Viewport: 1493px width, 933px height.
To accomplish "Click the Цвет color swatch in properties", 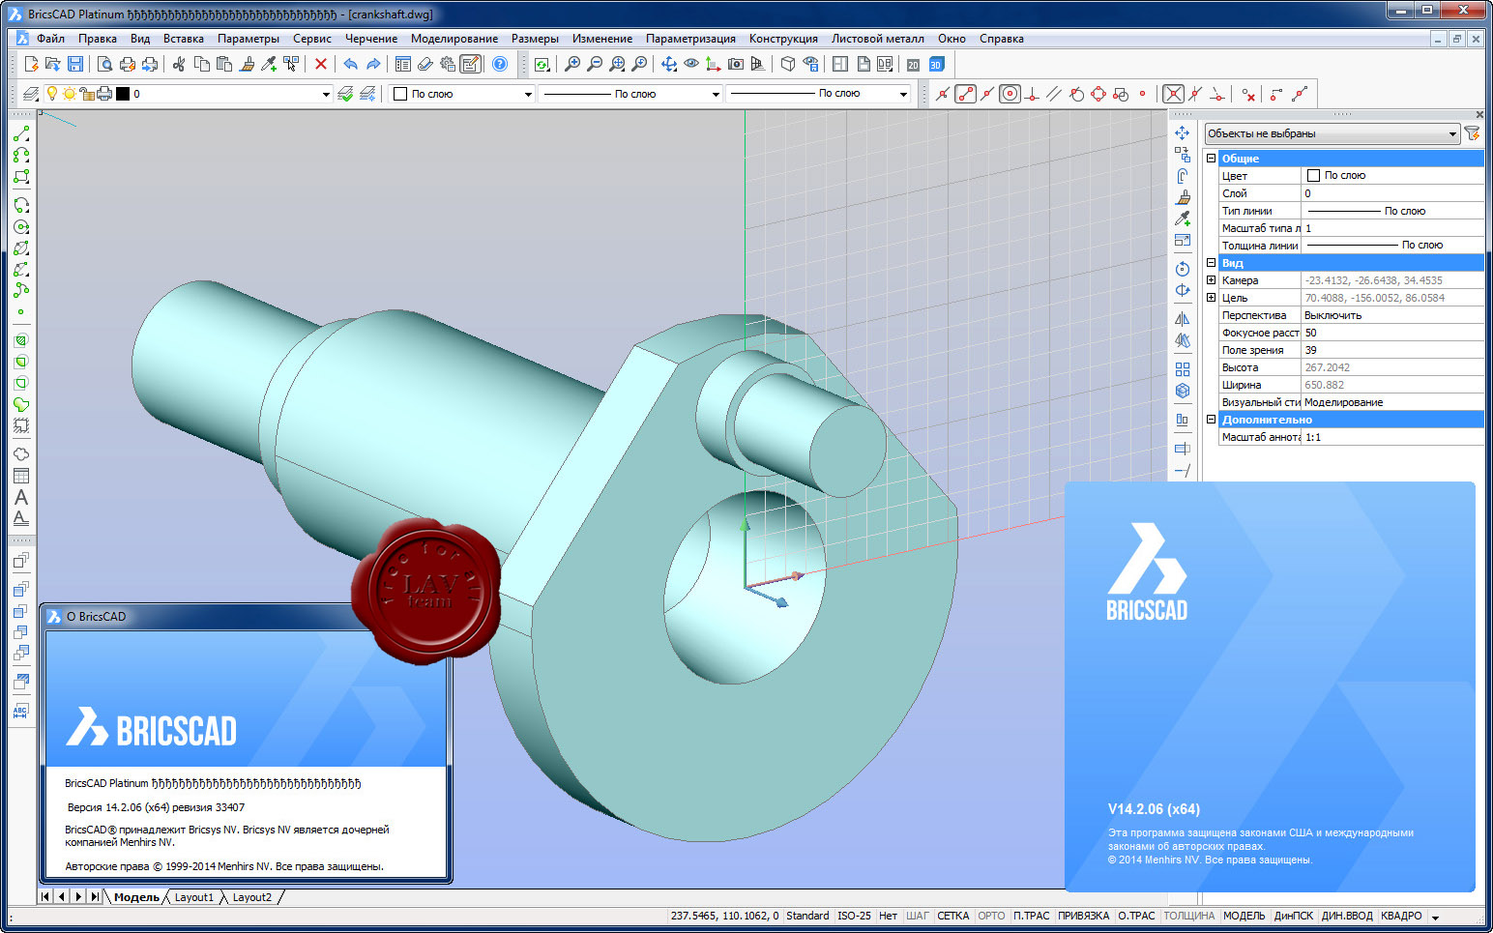I will tap(1313, 175).
